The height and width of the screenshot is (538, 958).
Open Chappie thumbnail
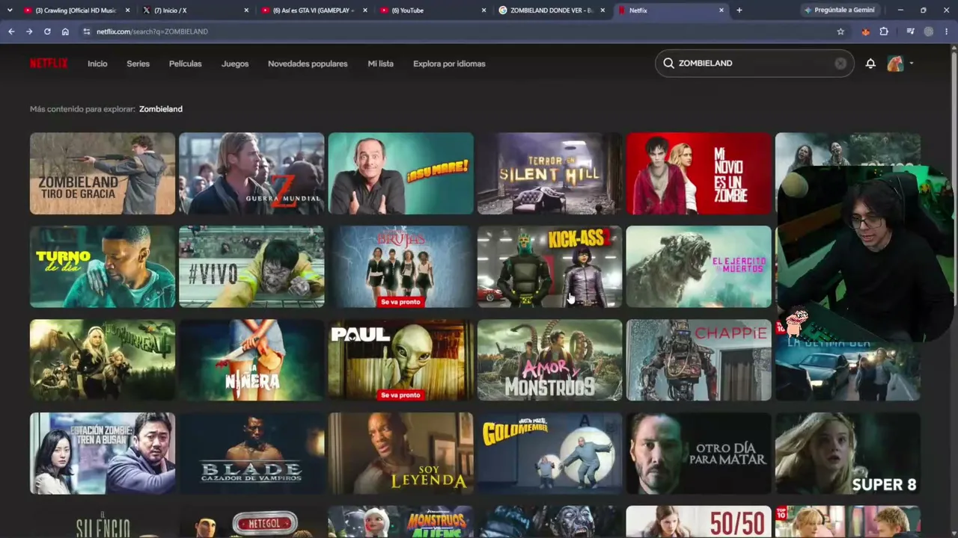698,360
